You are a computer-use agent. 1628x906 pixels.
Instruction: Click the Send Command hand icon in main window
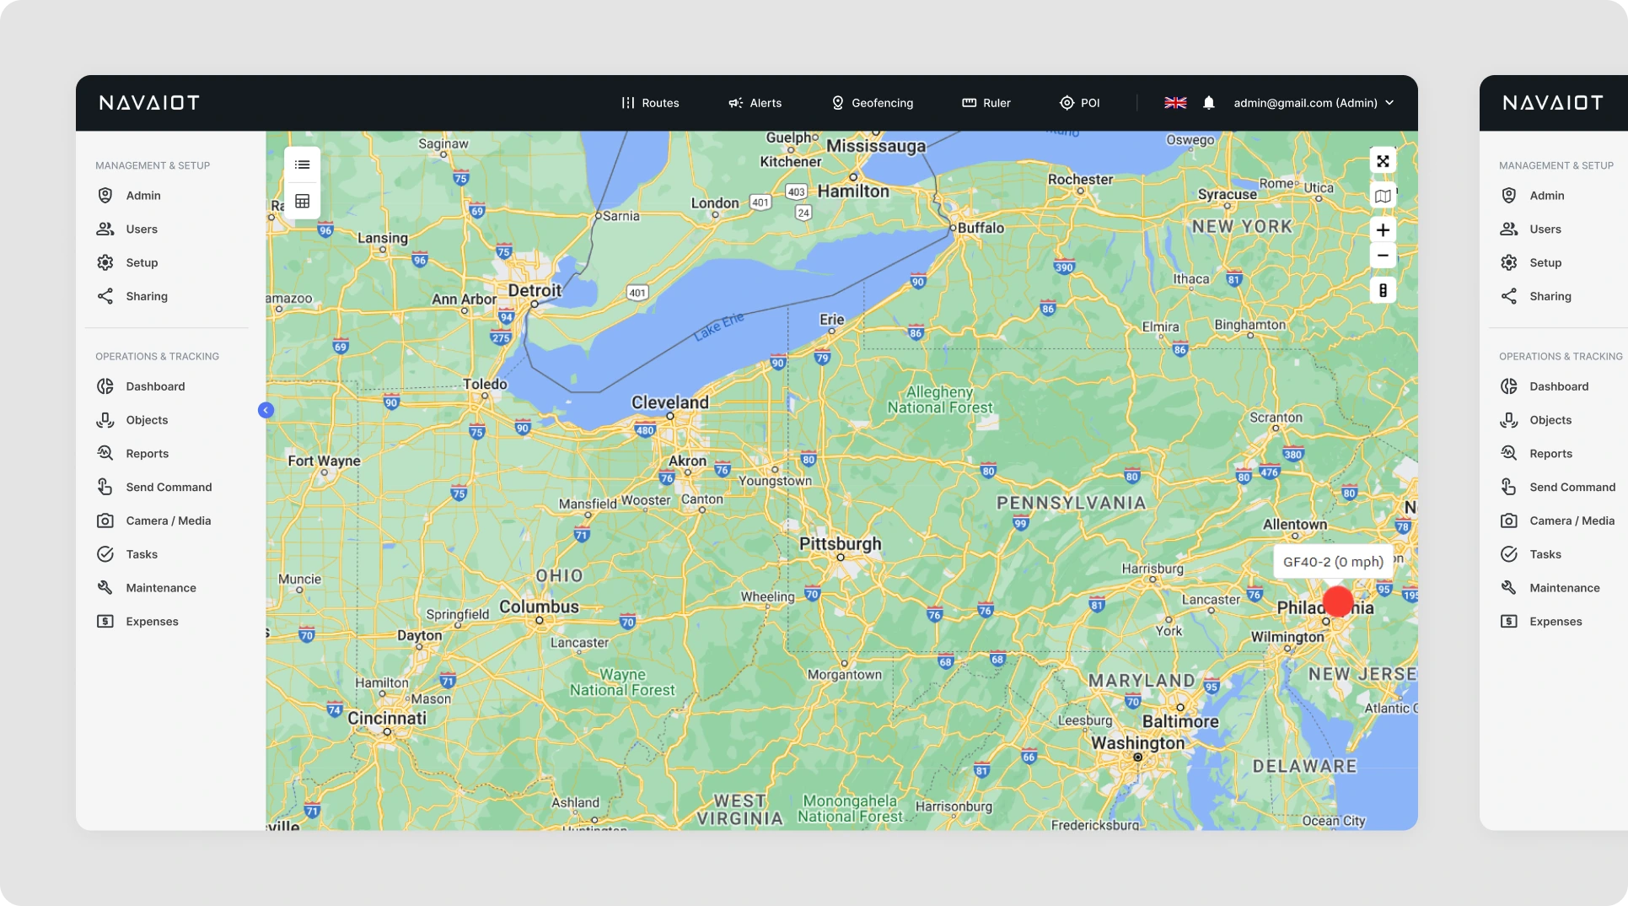pyautogui.click(x=105, y=487)
